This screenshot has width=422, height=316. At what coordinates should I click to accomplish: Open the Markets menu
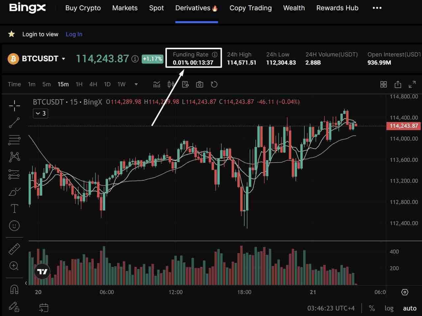coord(125,8)
